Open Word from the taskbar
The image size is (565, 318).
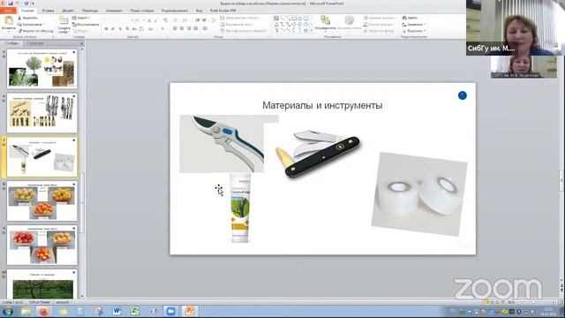point(117,311)
